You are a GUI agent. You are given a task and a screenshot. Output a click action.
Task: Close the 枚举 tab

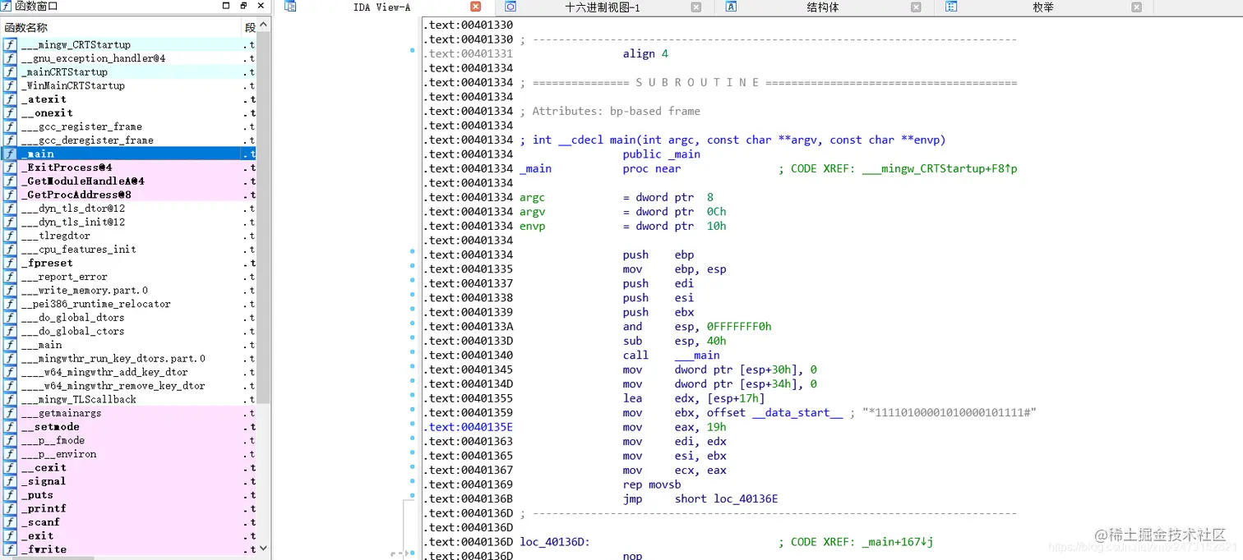pos(1137,7)
